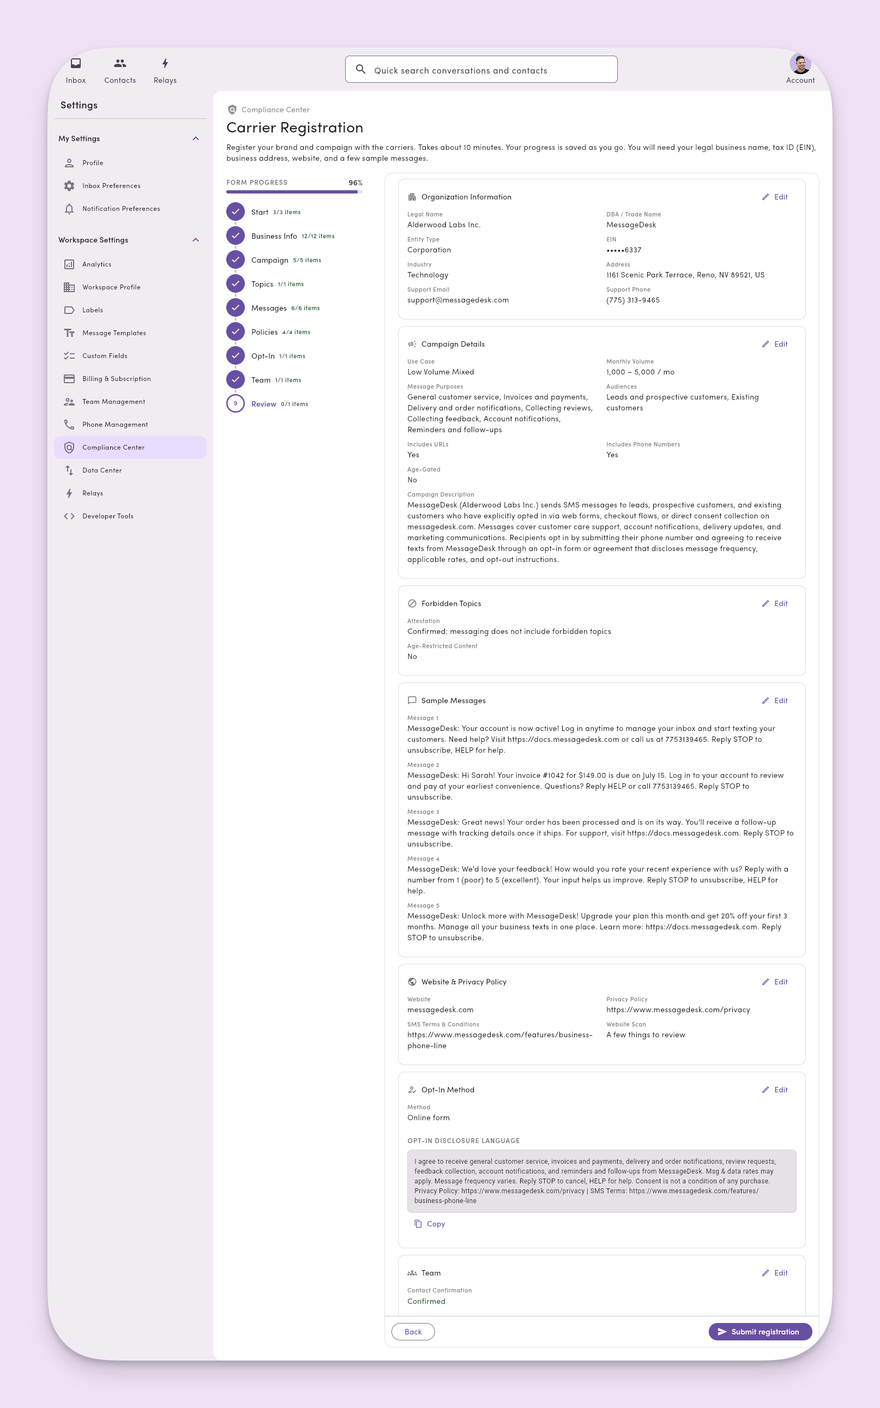Open Profile settings
880x1408 pixels.
[x=130, y=163]
